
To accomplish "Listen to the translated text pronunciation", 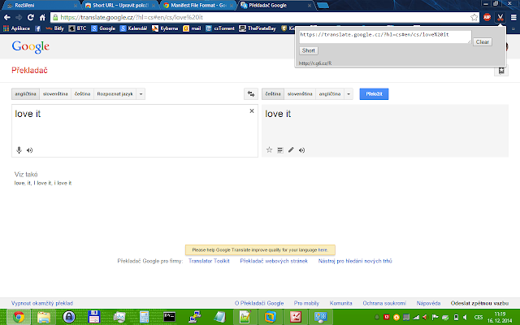I will (301, 150).
